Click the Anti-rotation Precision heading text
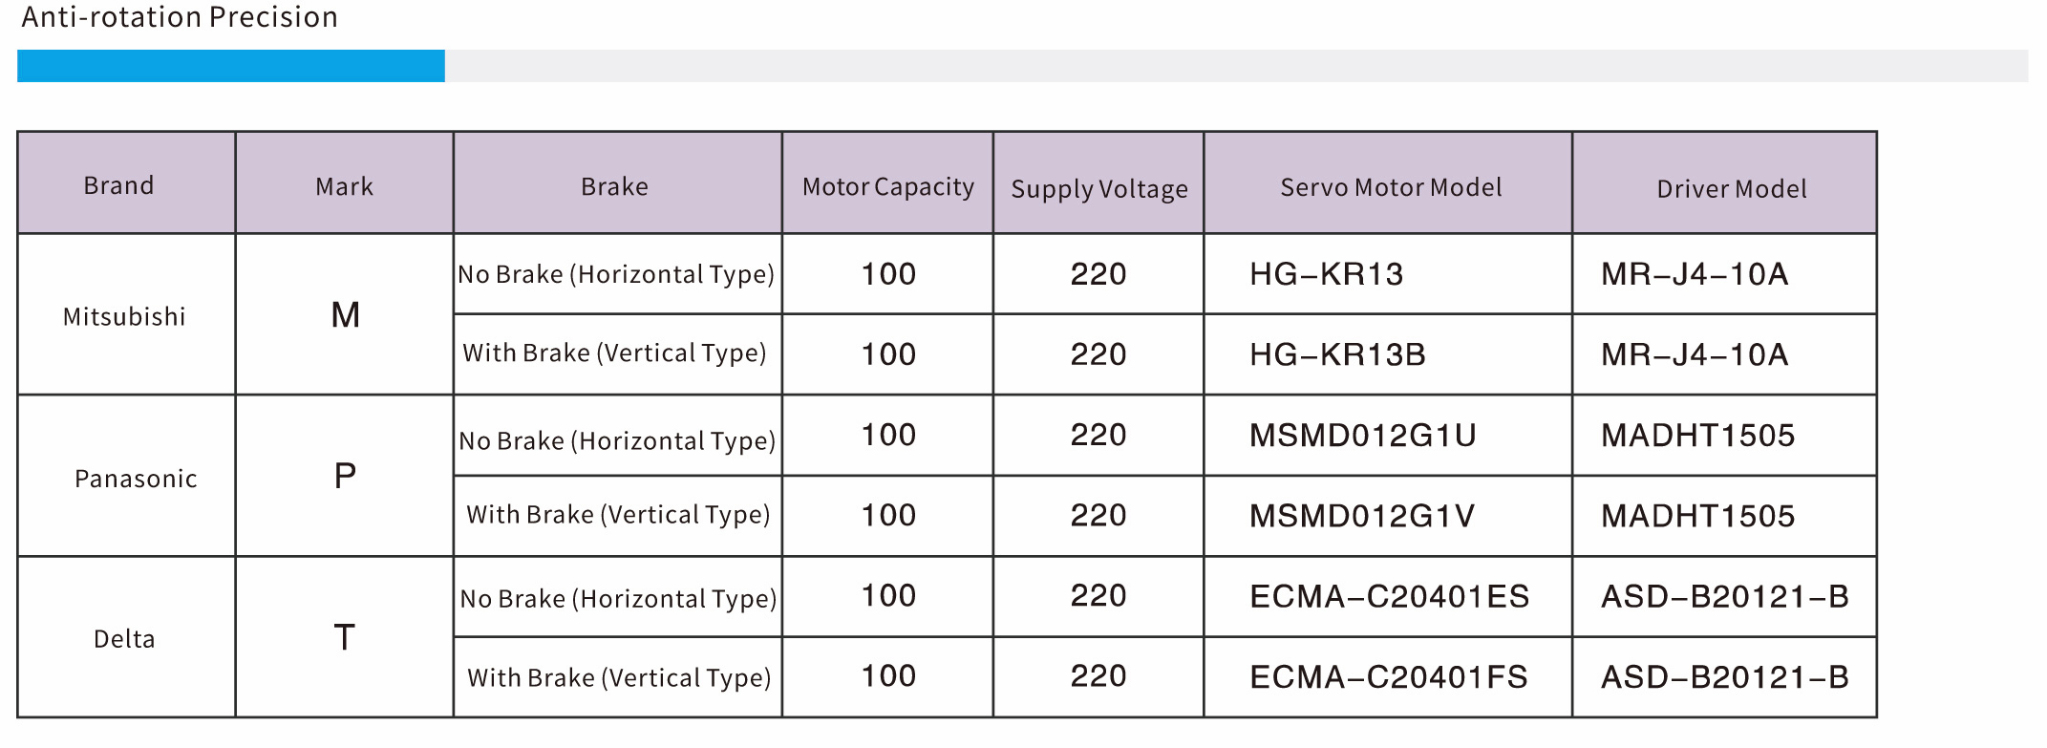 [x=180, y=17]
